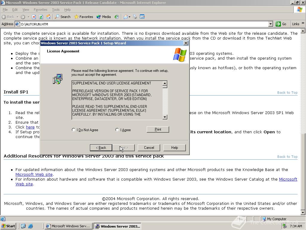
Task: Open the Mail button dropdown arrow
Action: coord(130,17)
